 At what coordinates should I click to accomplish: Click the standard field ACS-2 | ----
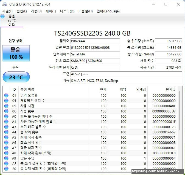pos(126,74)
